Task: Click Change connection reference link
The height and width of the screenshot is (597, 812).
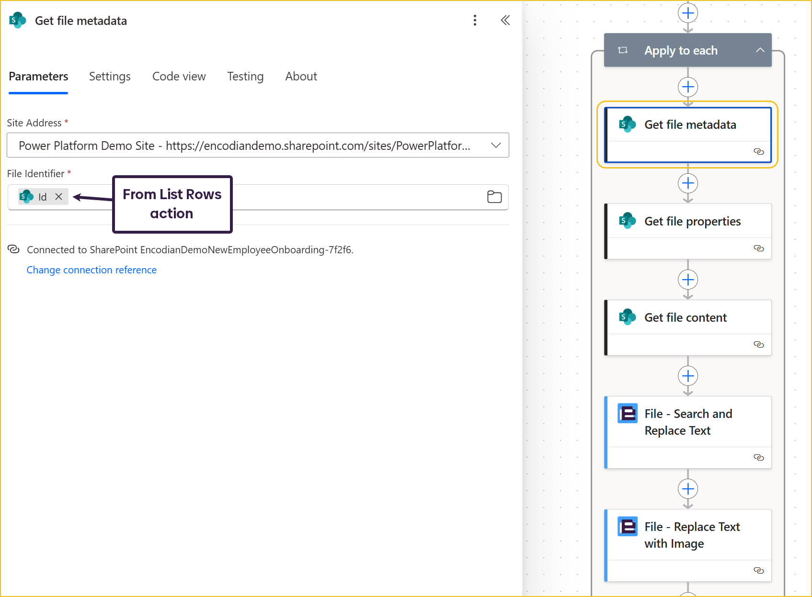Action: coord(91,270)
